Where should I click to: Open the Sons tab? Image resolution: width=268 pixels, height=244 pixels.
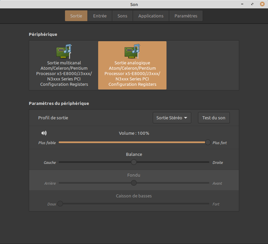pyautogui.click(x=122, y=16)
